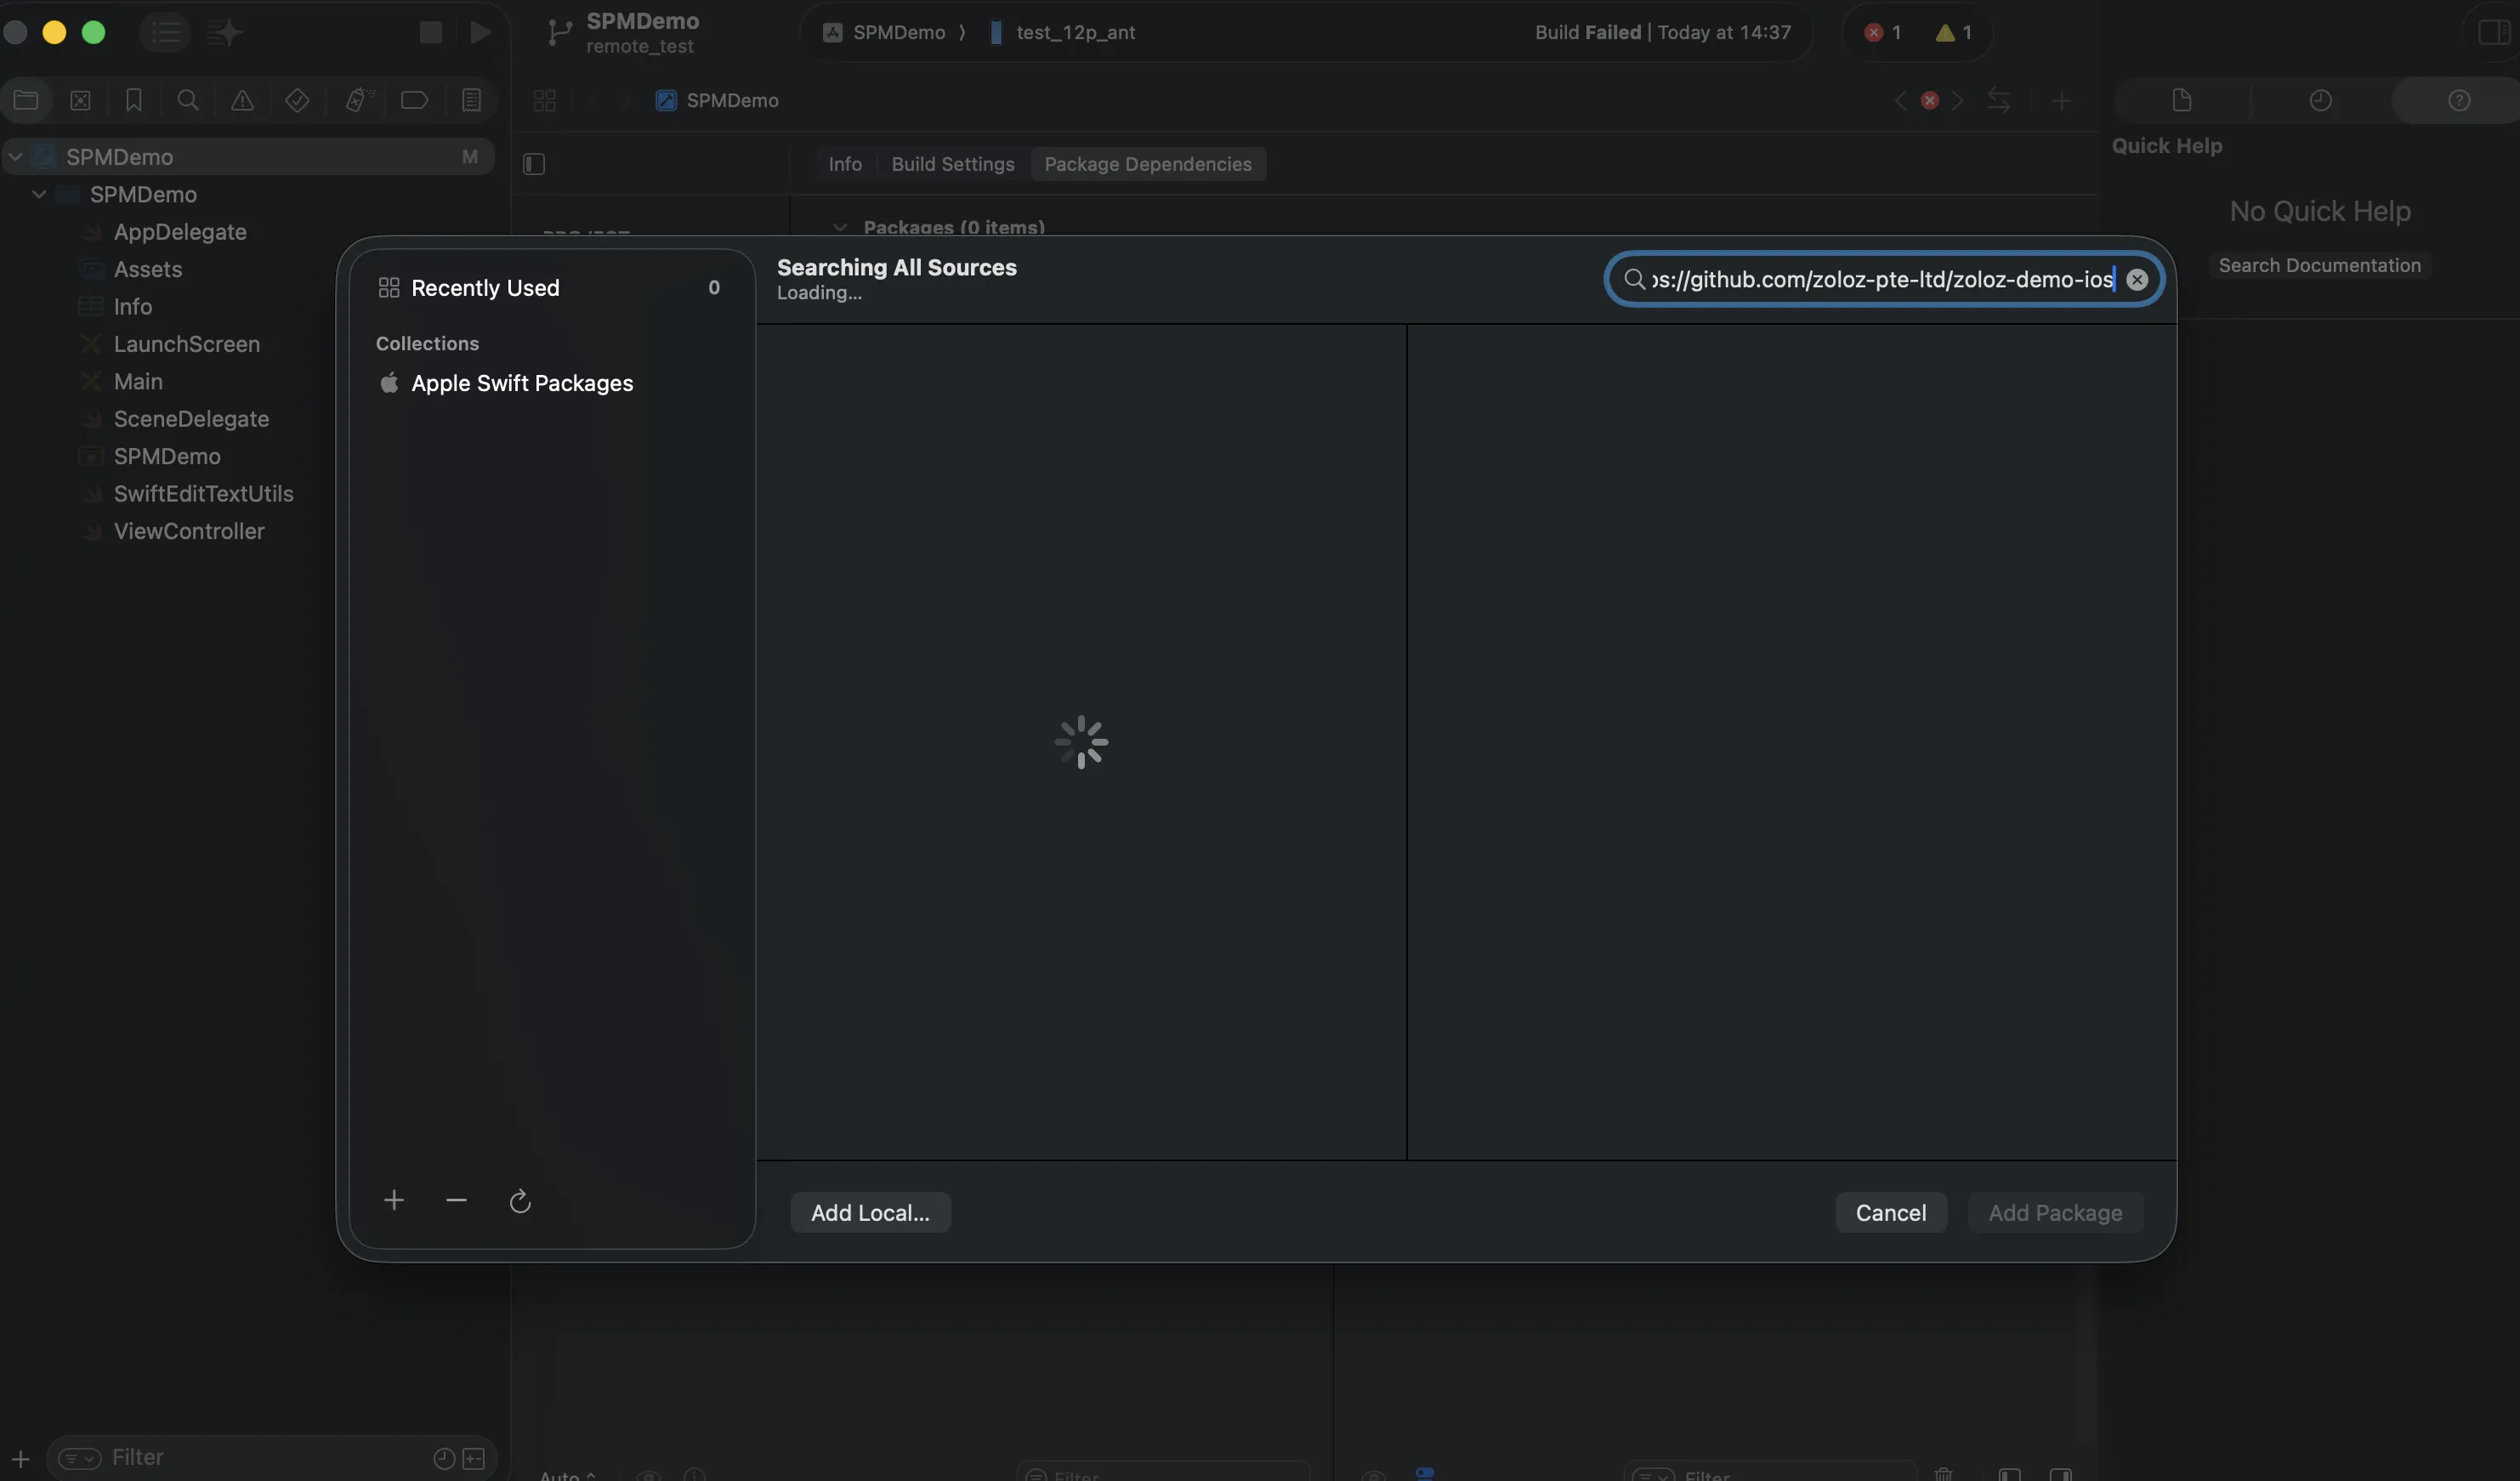Viewport: 2520px width, 1481px height.
Task: Toggle the project targets list sidebar
Action: [x=534, y=164]
